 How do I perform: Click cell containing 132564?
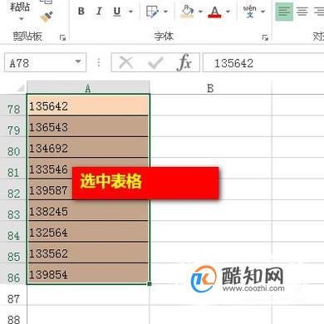click(88, 232)
